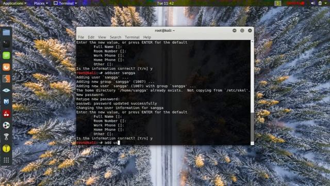
Task: Open the File menu in the terminal
Action: [81, 37]
